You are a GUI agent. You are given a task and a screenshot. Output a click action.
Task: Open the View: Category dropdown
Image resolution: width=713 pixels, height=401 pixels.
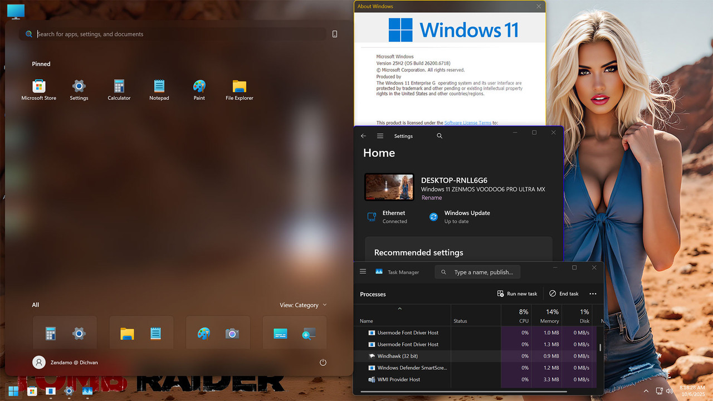pos(303,305)
